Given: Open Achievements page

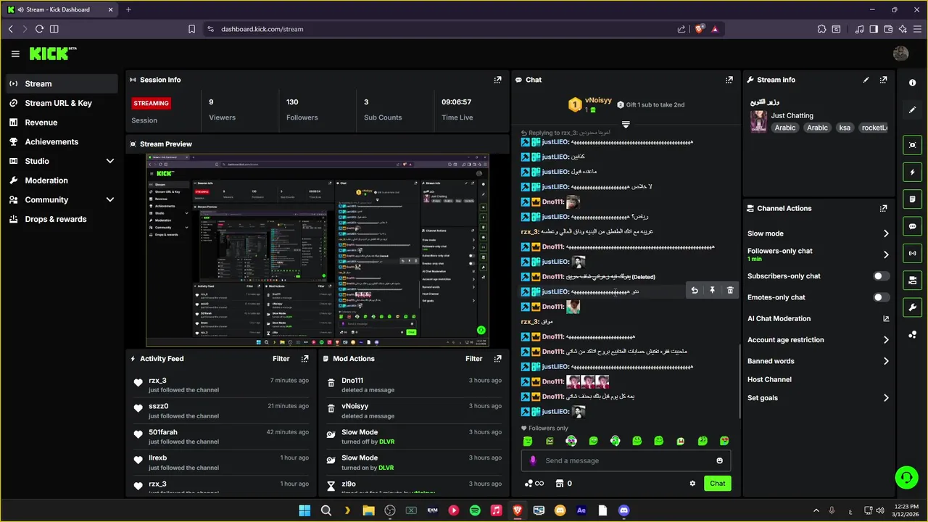Looking at the screenshot, I should pos(62,141).
